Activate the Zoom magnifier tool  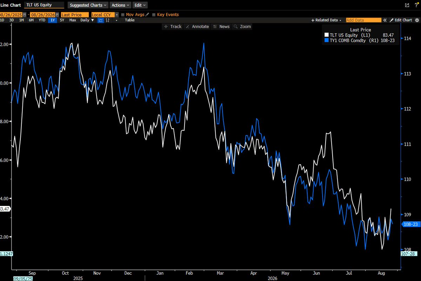tap(242, 27)
